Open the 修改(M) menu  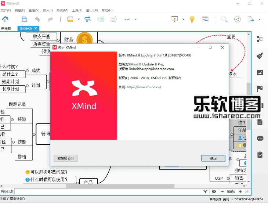[x=62, y=10]
